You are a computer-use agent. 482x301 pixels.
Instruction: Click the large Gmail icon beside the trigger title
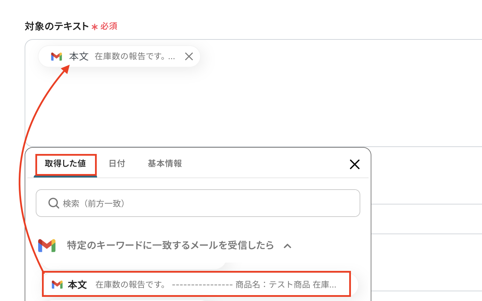47,245
